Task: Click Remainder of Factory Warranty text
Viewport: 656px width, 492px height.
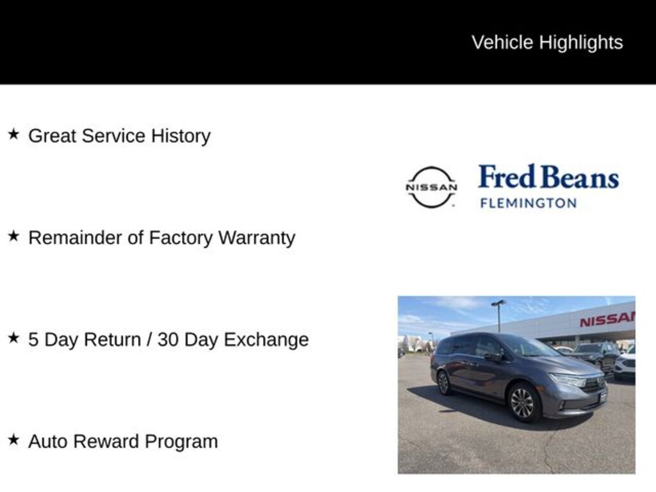Action: point(161,238)
